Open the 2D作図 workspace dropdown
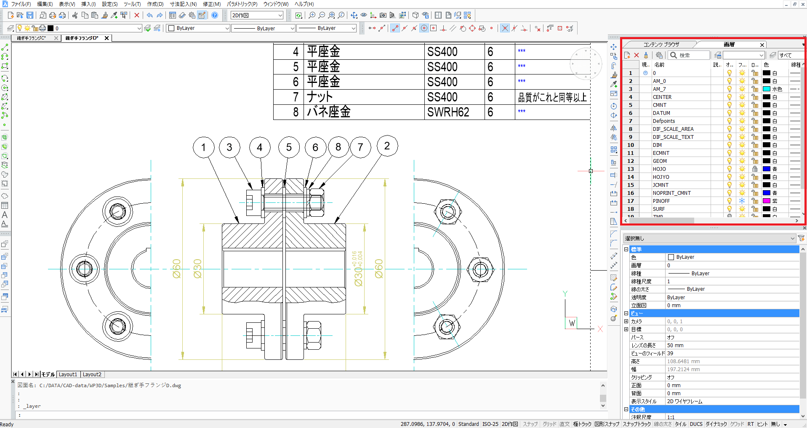Screen dimensions: 807x428 coord(257,15)
